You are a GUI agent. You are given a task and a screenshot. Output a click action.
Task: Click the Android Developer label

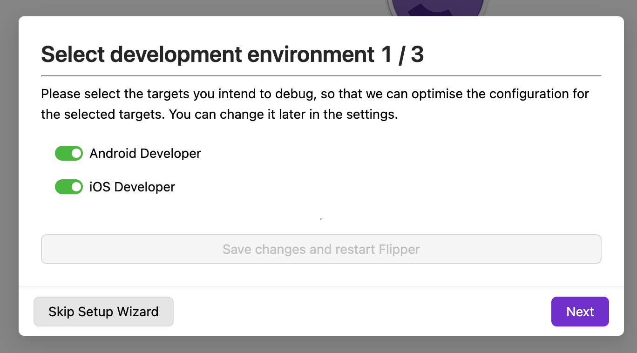[145, 153]
